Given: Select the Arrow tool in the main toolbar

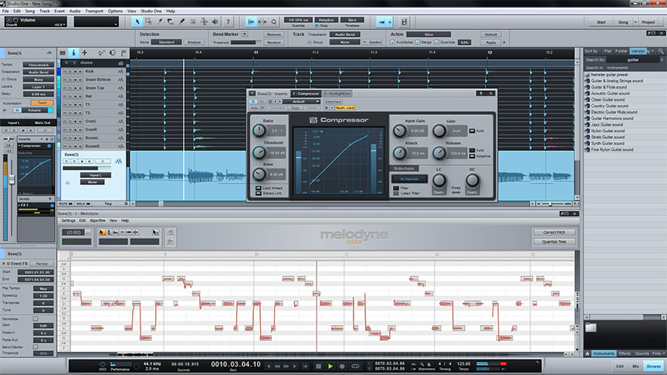Looking at the screenshot, I should pyautogui.click(x=137, y=22).
